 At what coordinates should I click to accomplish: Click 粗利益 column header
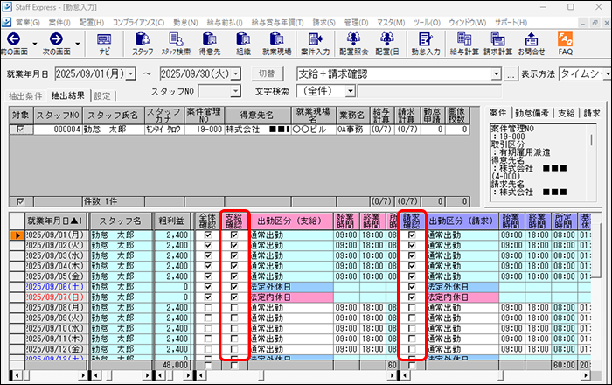171,221
